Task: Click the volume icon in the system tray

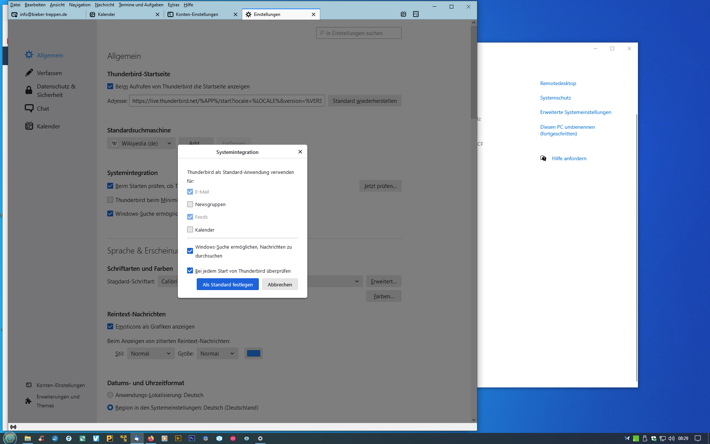Action: [x=672, y=438]
